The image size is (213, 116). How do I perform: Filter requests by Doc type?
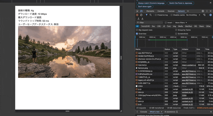click(x=153, y=26)
